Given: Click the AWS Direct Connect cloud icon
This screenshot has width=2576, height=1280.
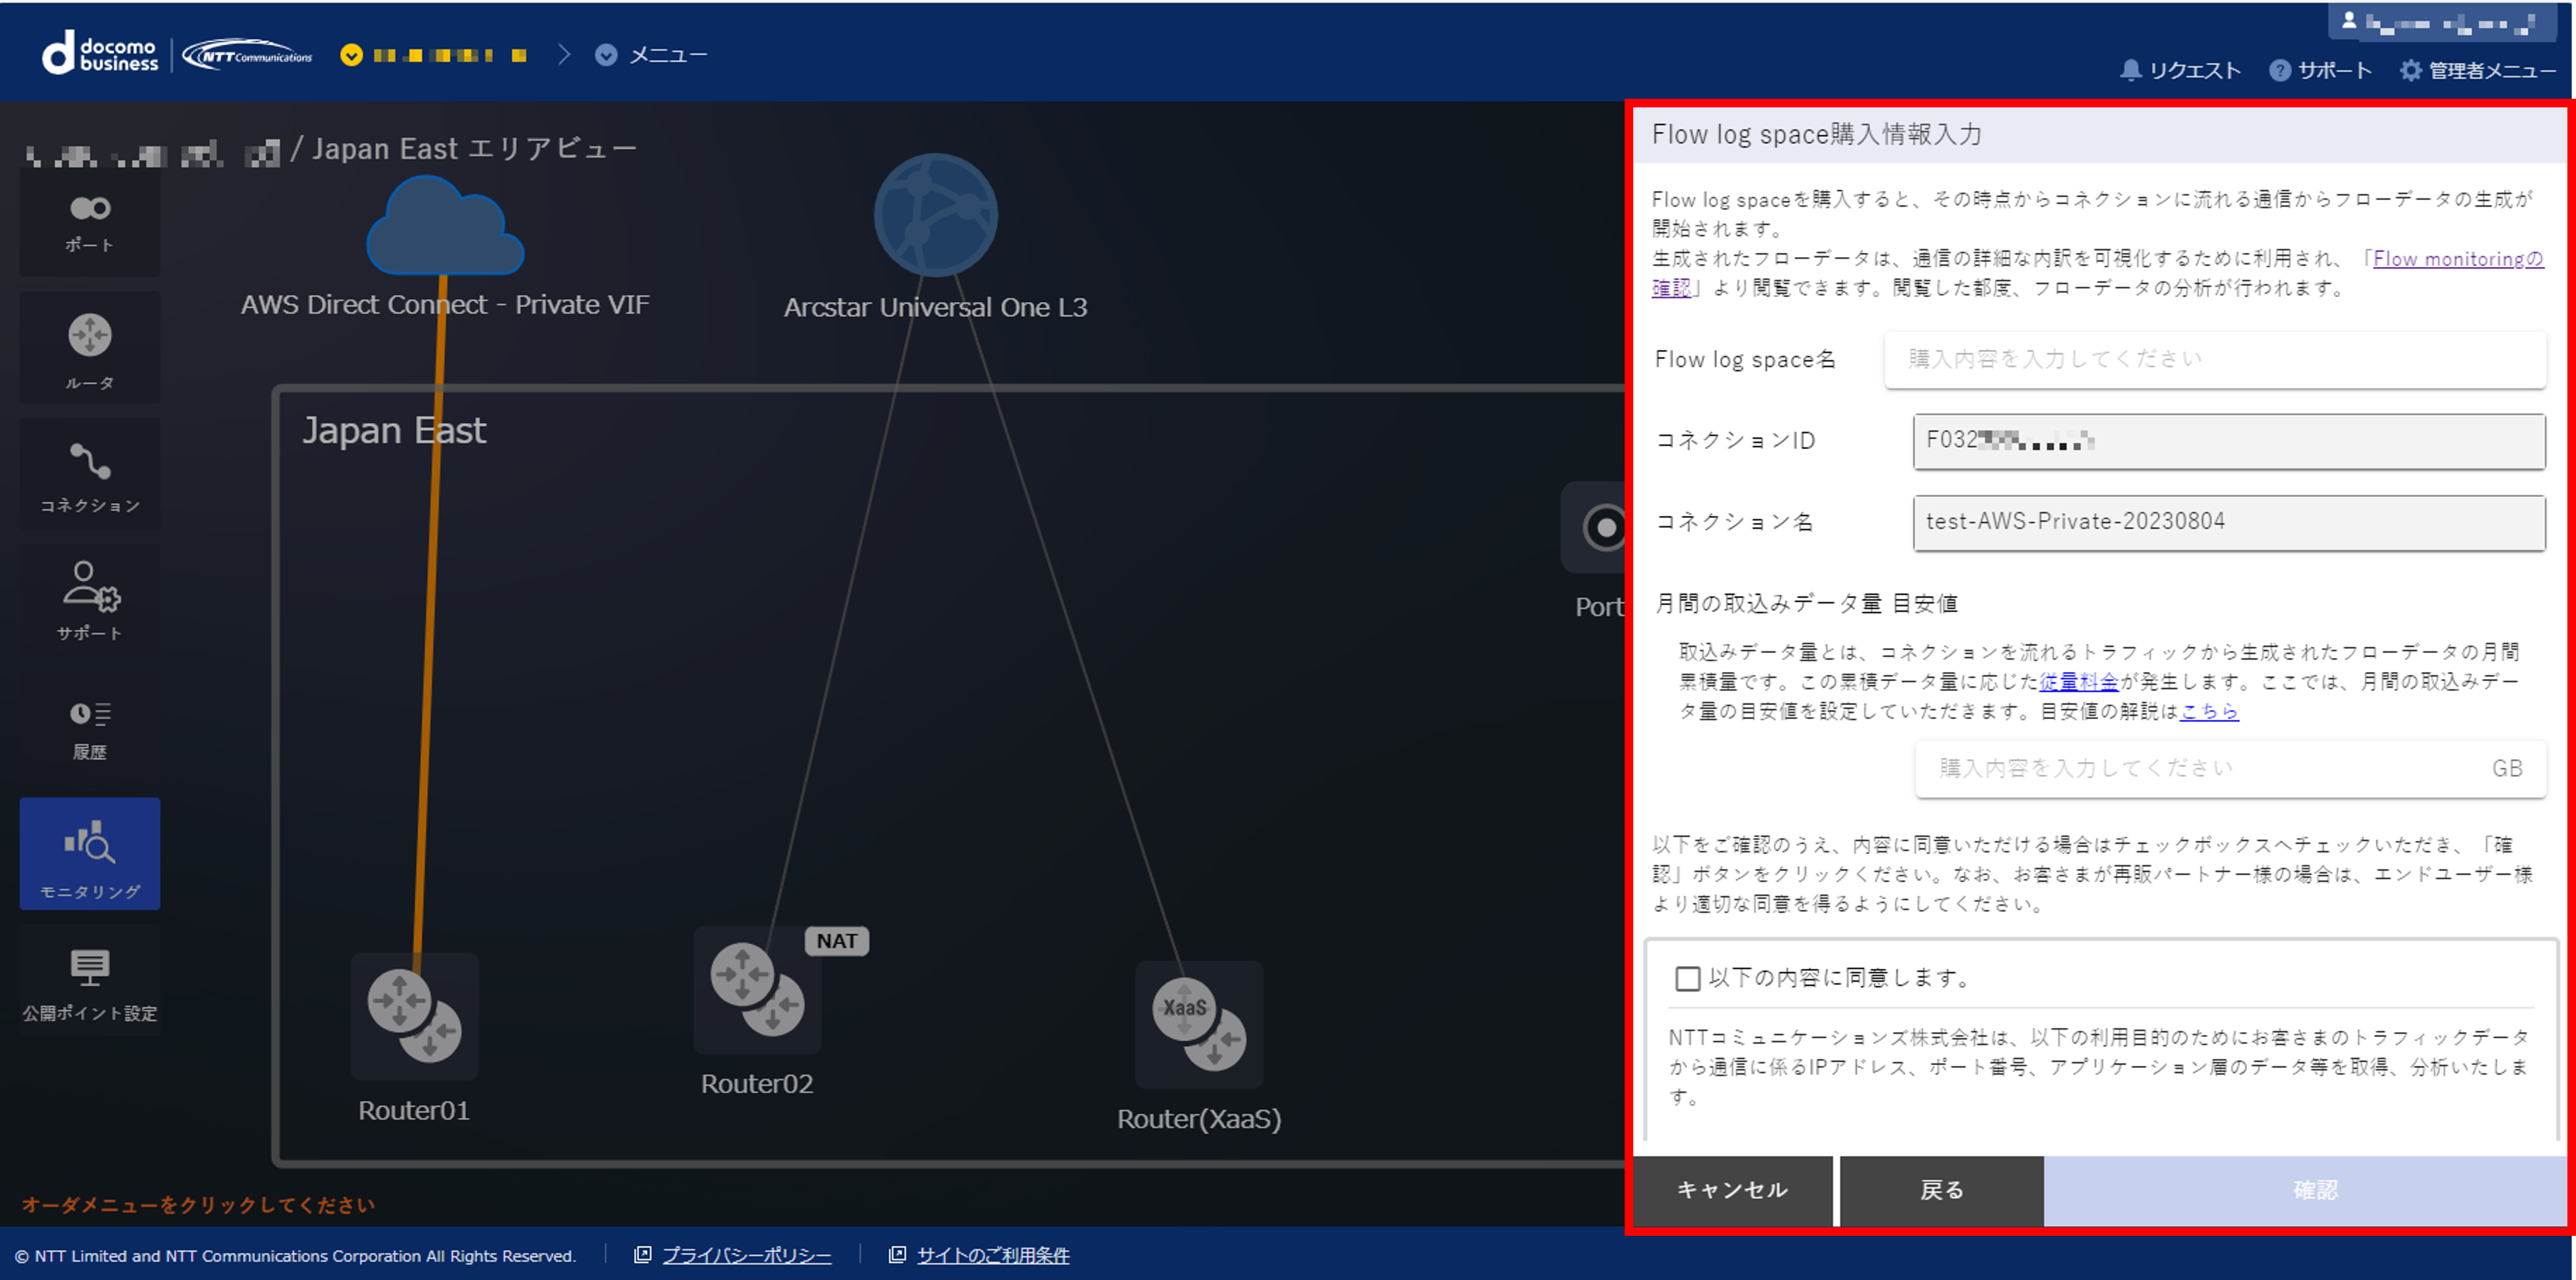Looking at the screenshot, I should coord(445,227).
